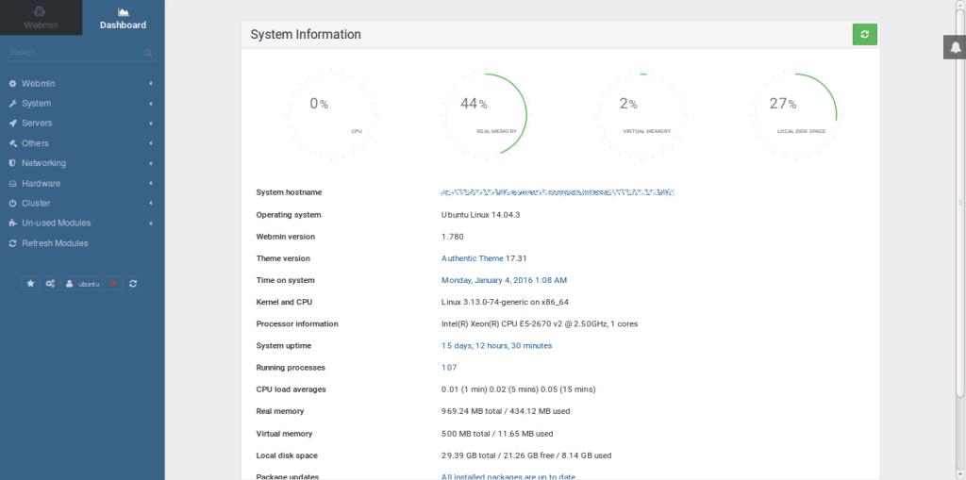Click the CPU load averages values
Screen dimensions: 966x480
tap(518, 389)
